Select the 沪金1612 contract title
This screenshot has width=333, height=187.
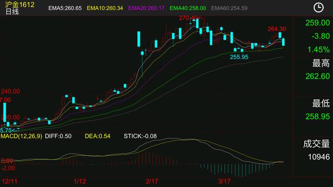[x=20, y=5]
